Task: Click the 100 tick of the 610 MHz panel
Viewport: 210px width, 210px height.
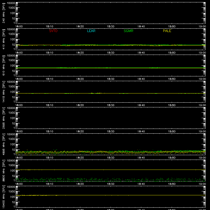Action: tap(13, 66)
